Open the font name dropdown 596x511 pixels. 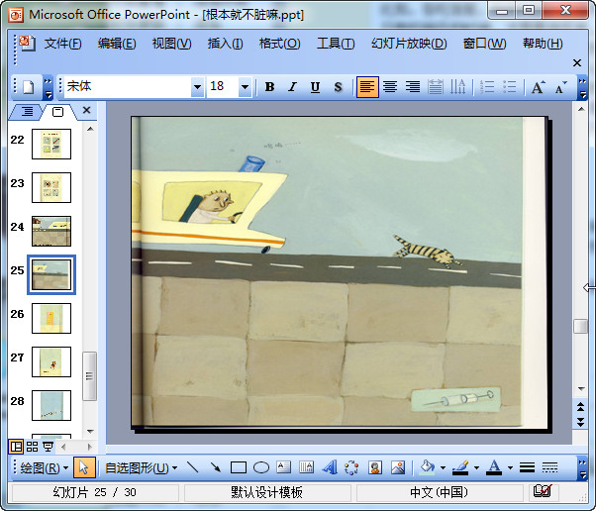[197, 87]
